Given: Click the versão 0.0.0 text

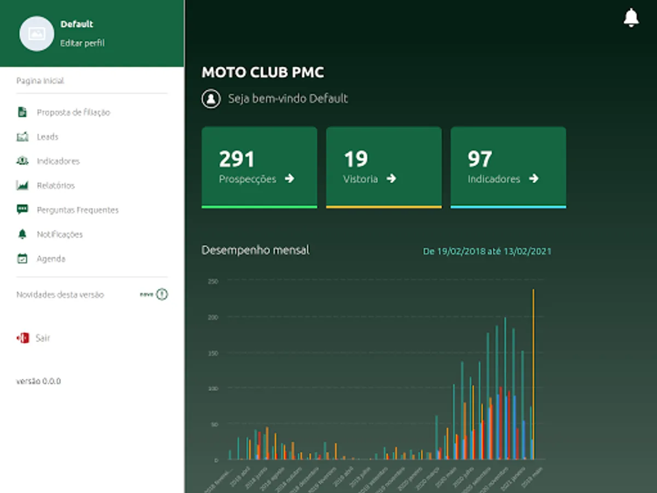Looking at the screenshot, I should pos(38,381).
